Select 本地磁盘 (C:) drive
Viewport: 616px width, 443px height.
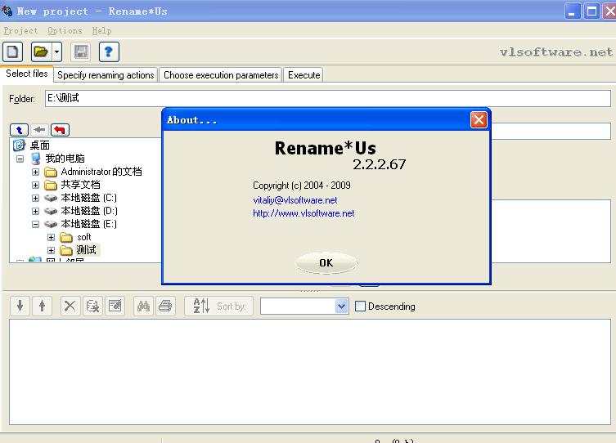point(89,198)
